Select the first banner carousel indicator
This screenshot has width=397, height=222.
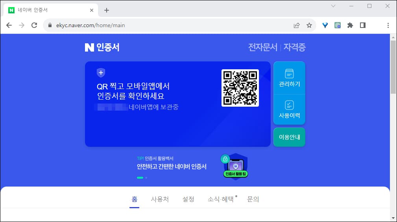[140, 178]
